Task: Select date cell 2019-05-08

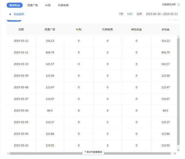Action: pyautogui.click(x=21, y=87)
